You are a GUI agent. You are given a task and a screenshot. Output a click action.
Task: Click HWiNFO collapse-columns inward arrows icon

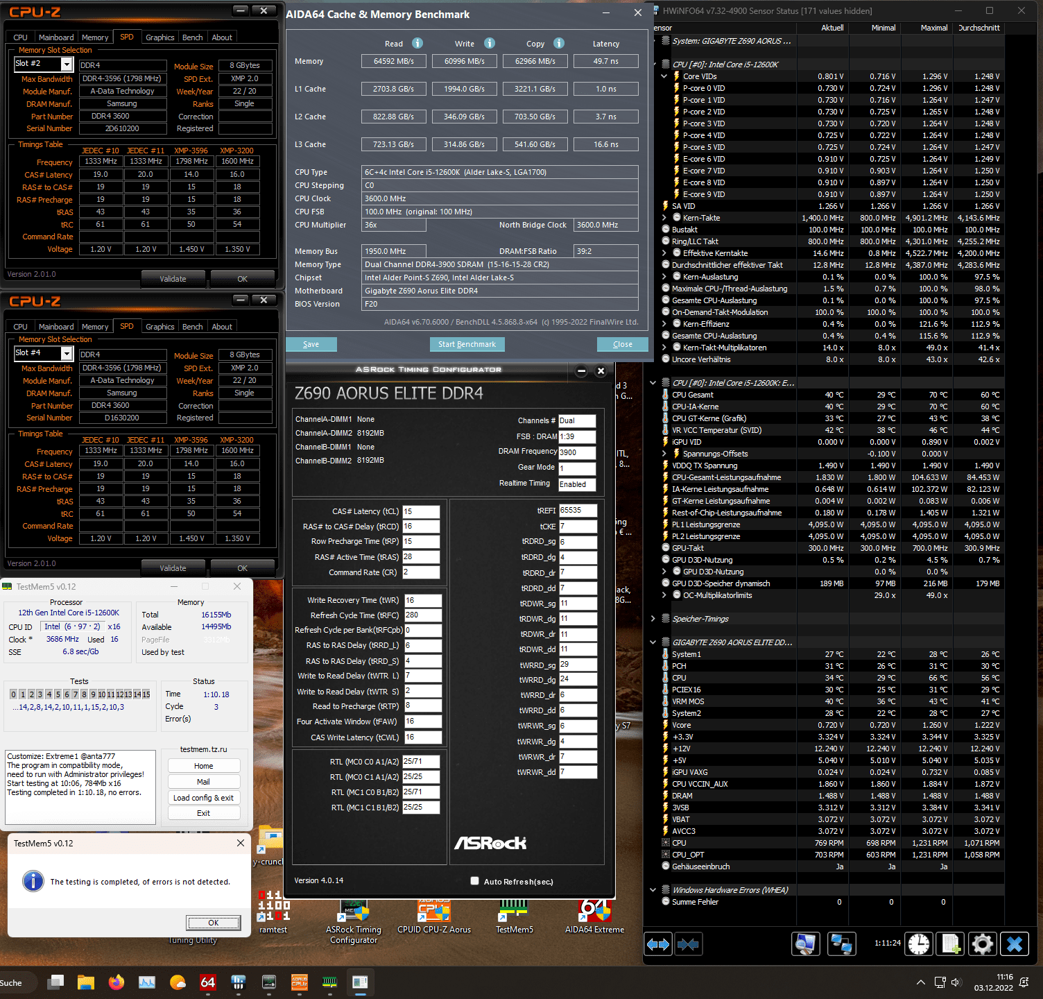(688, 944)
